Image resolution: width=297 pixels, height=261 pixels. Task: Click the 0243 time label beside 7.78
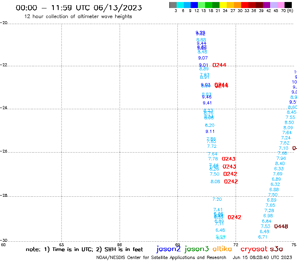tap(229, 159)
